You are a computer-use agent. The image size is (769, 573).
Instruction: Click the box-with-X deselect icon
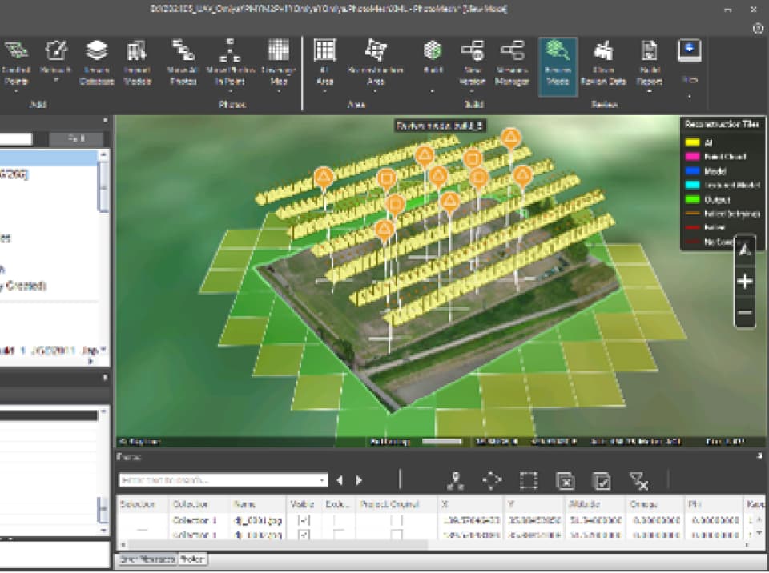pyautogui.click(x=565, y=481)
